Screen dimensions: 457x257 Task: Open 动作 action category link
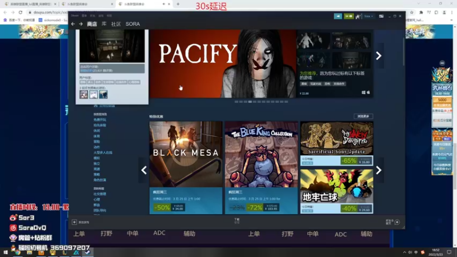point(97,147)
